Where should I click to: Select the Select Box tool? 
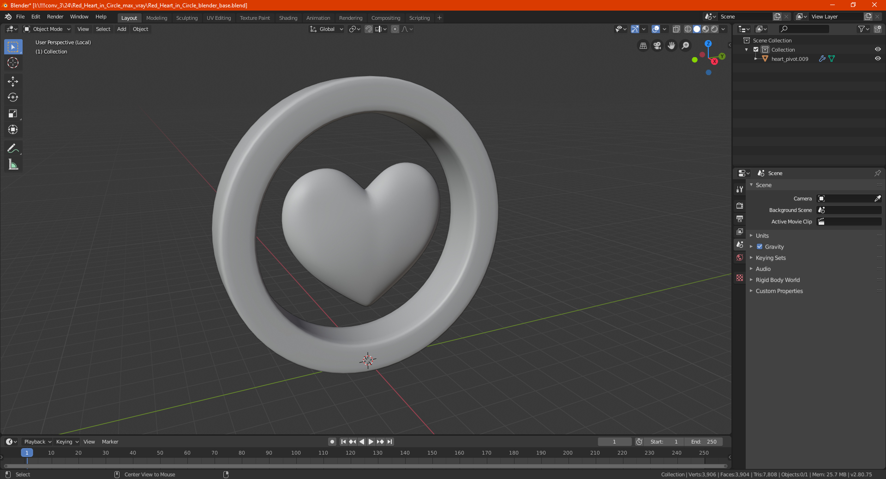tap(13, 47)
